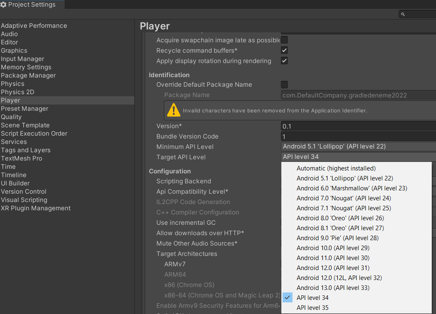
Task: Open Adaptive Performance settings
Action: tap(34, 26)
